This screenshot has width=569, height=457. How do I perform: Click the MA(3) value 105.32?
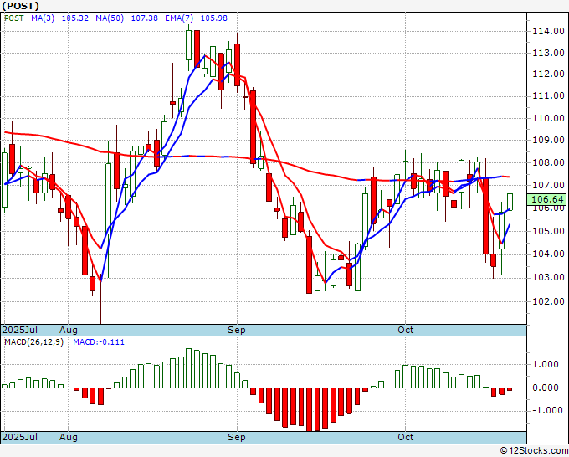(74, 18)
